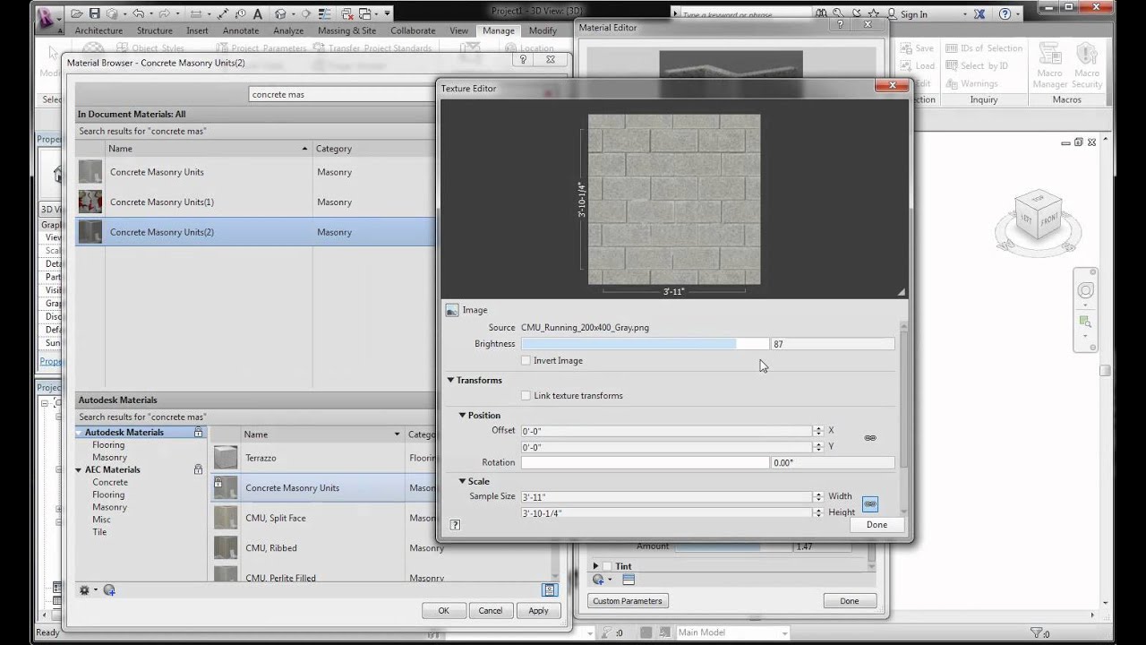This screenshot has width=1146, height=645.
Task: Click the Offset X input field
Action: point(666,431)
